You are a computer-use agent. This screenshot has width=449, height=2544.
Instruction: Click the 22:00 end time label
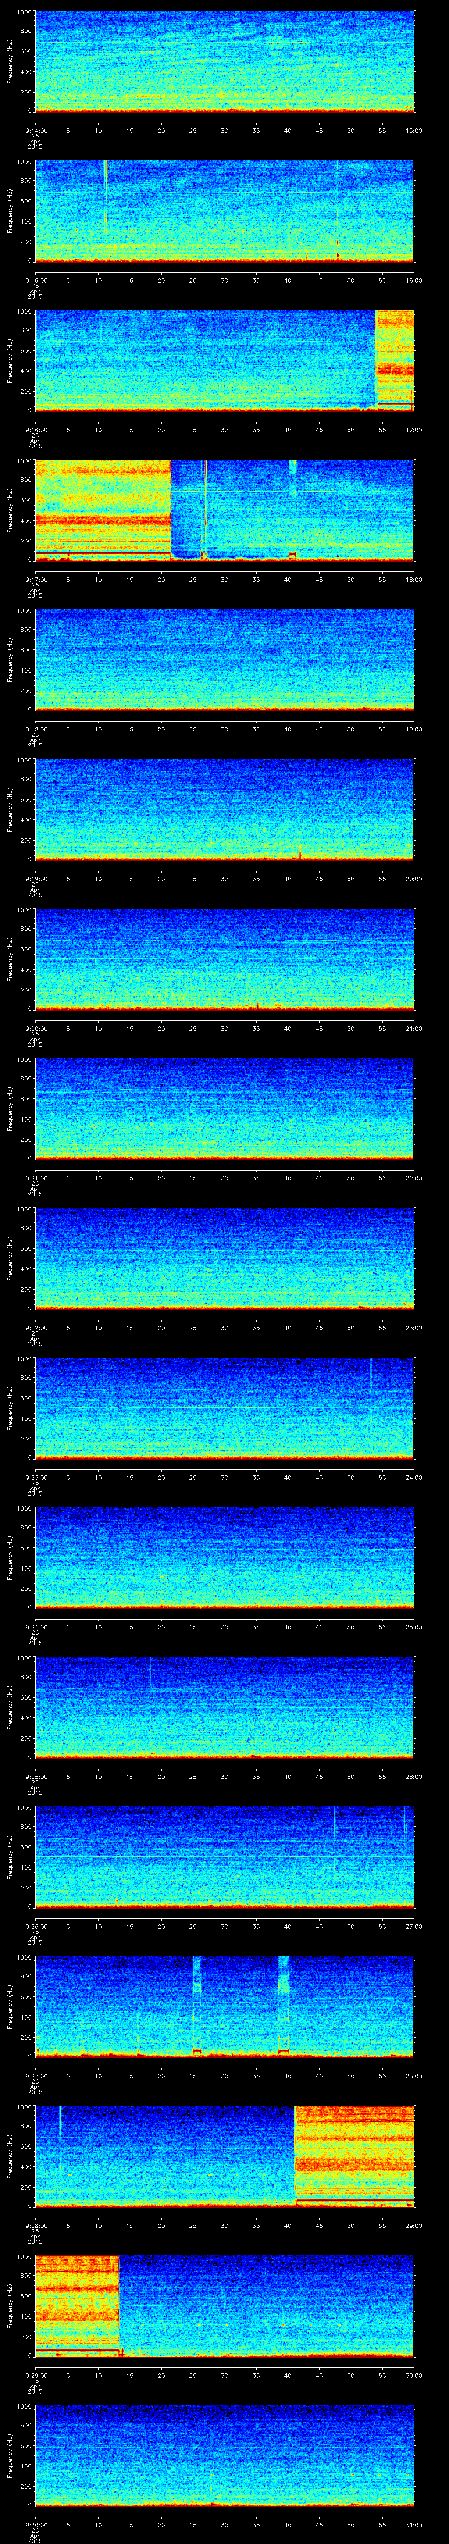414,1177
